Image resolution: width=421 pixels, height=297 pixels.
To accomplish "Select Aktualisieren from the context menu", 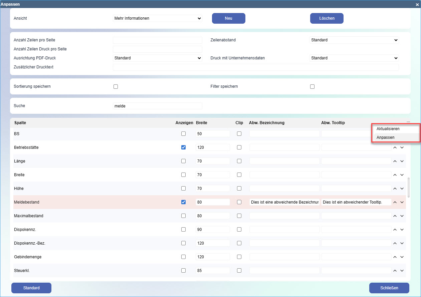I will tap(388, 129).
